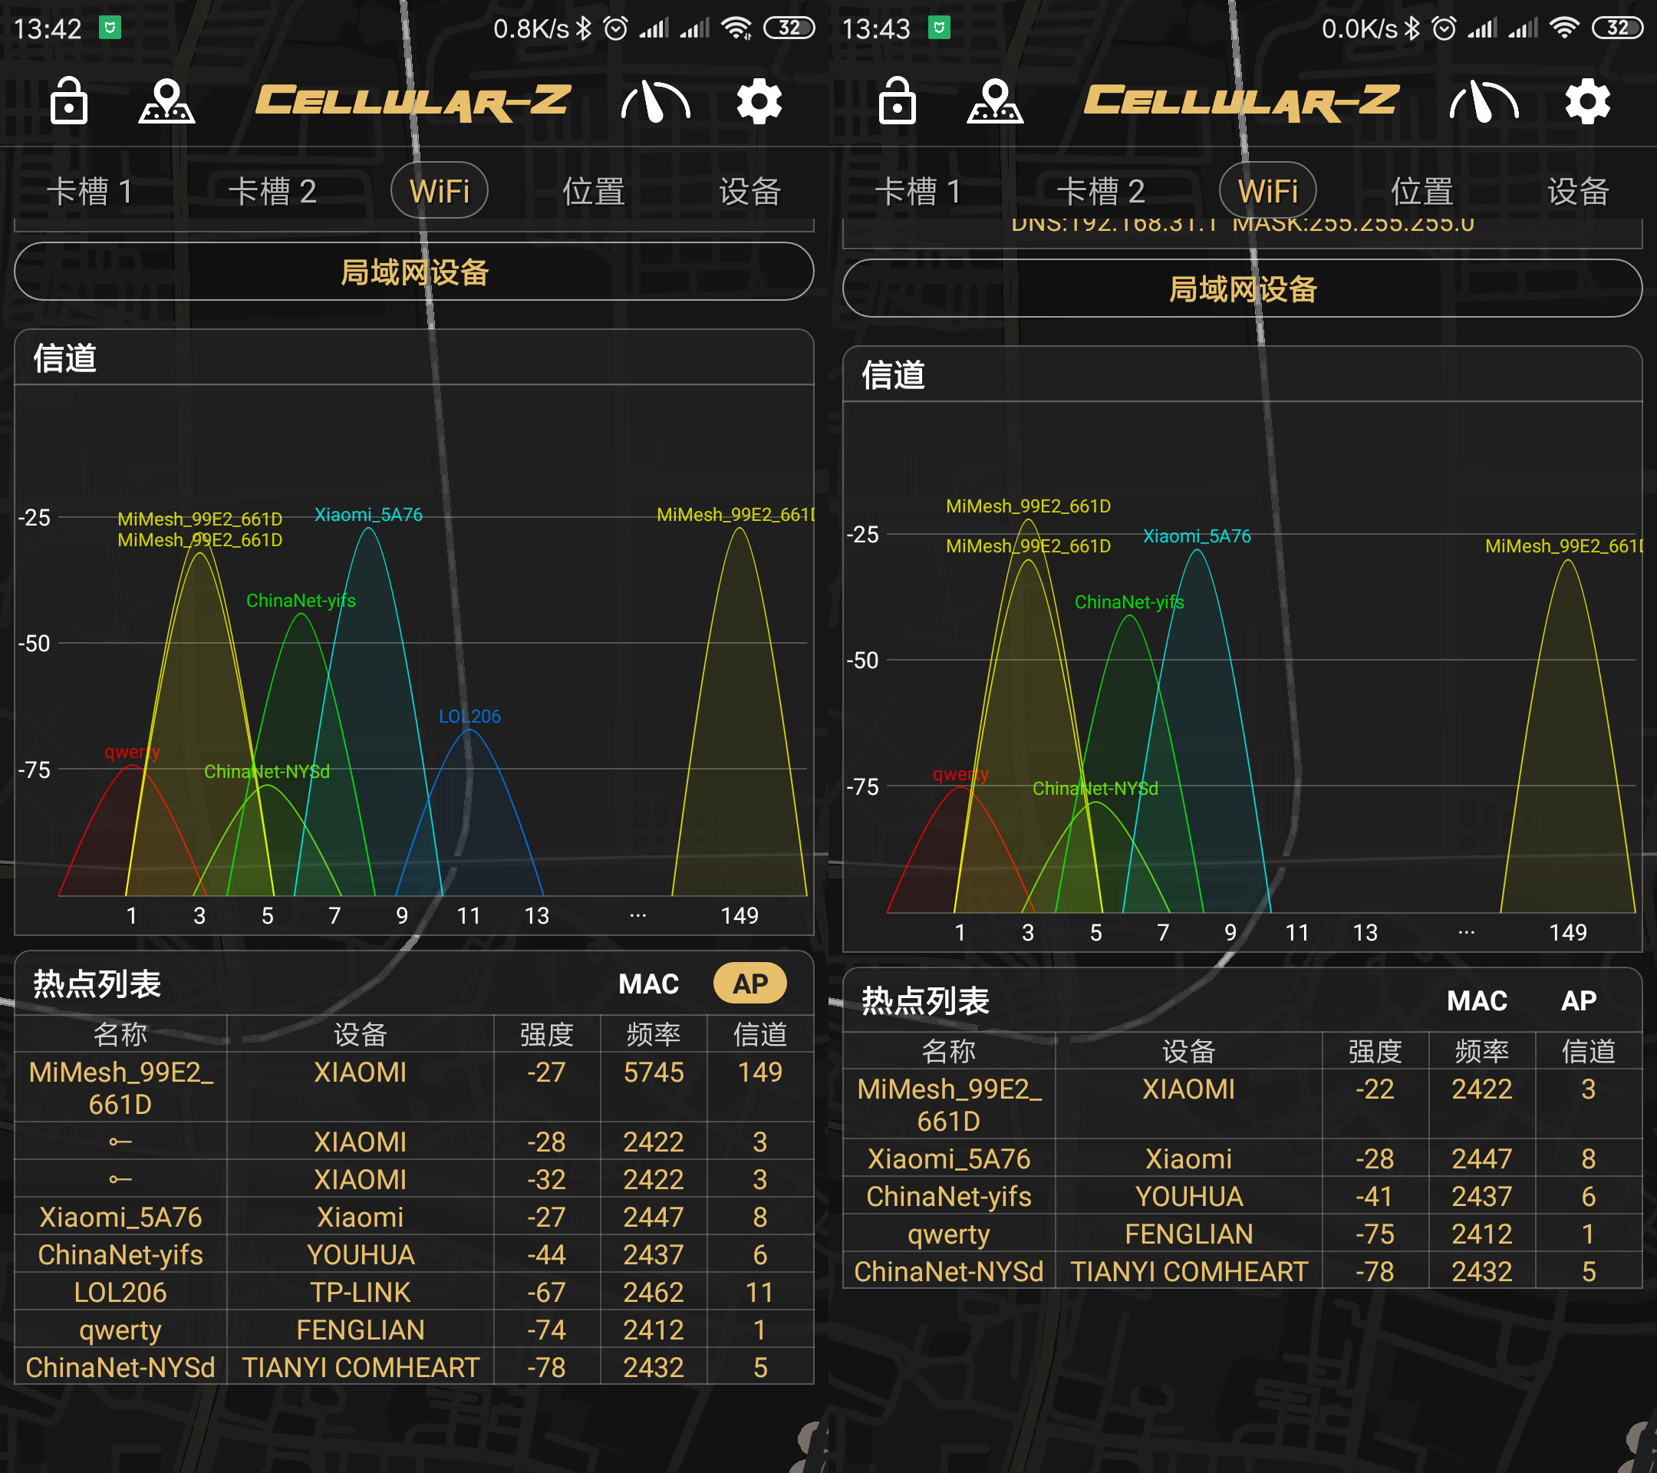
Task: Switch to MAC view in left hotspot list
Action: tap(648, 984)
